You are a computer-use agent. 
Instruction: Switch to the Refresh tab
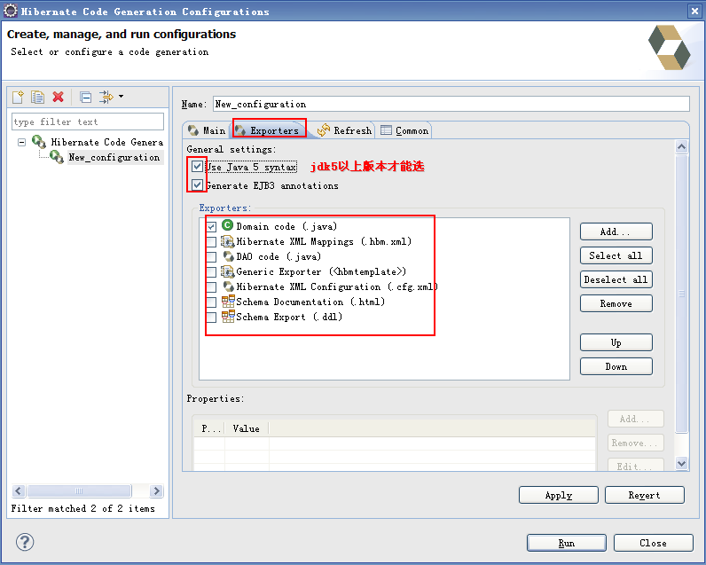click(x=345, y=130)
